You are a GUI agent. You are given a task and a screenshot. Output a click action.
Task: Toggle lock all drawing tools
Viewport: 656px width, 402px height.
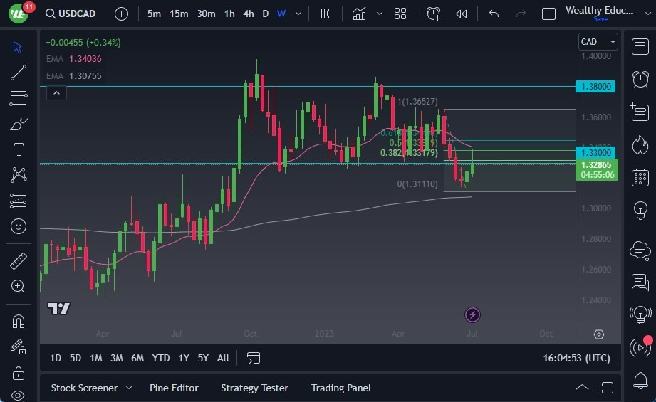(x=18, y=373)
